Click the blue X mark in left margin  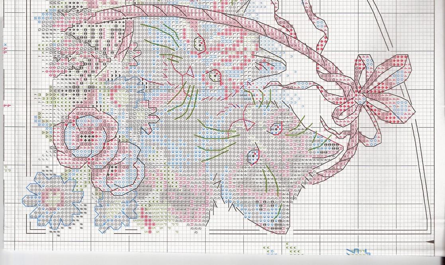click(x=5, y=45)
